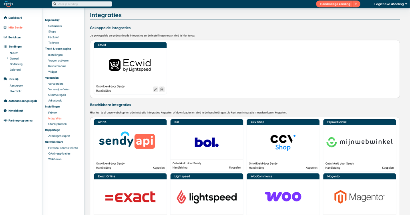Select Nieuw under Zendingen

(x=14, y=53)
